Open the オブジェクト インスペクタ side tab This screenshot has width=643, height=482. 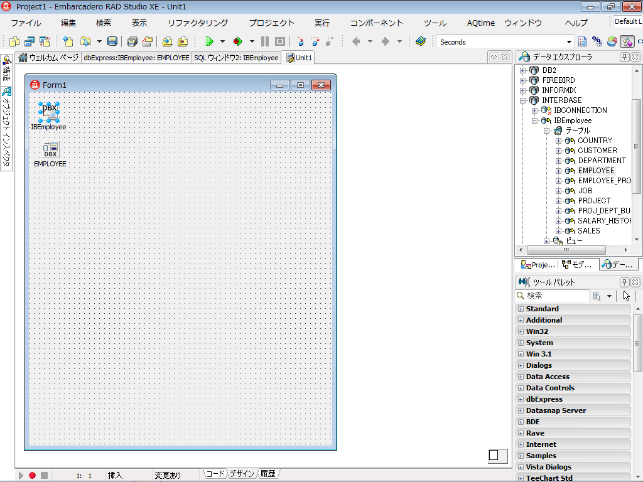point(6,128)
